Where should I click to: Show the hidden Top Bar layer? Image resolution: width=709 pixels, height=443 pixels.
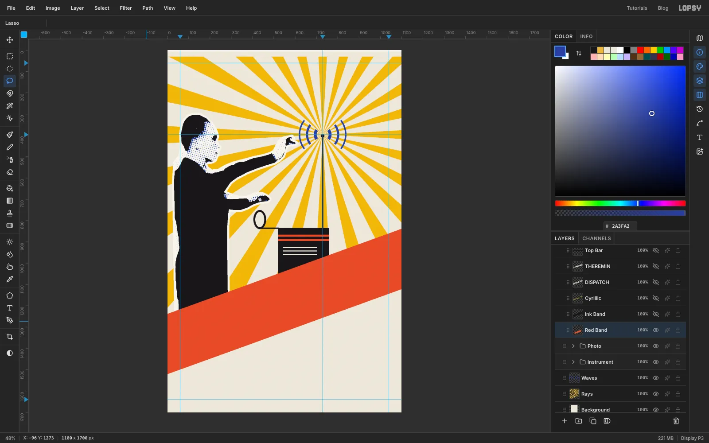tap(656, 250)
